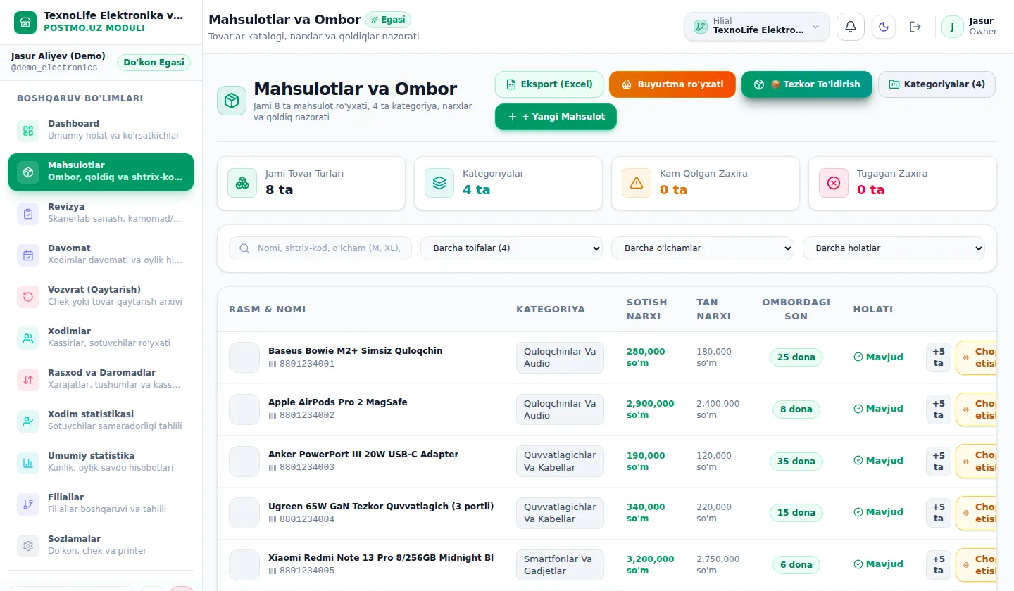Click the Filiallar branch icon
1014x591 pixels.
click(x=28, y=504)
